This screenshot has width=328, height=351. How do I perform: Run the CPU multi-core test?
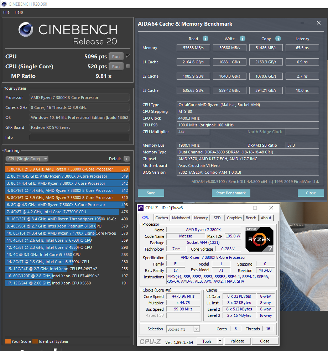tap(116, 56)
